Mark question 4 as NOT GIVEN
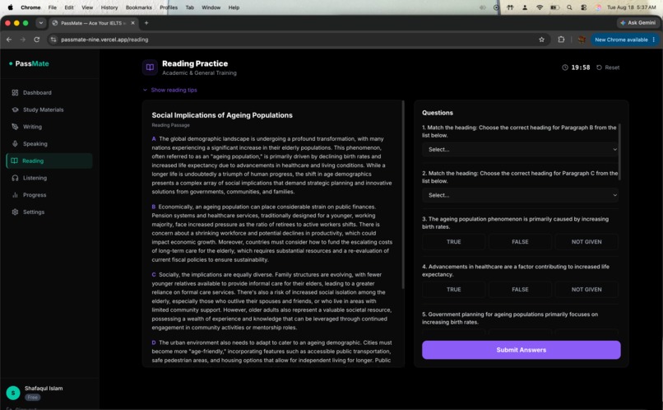Screen dimensions: 663x410 [586, 290]
